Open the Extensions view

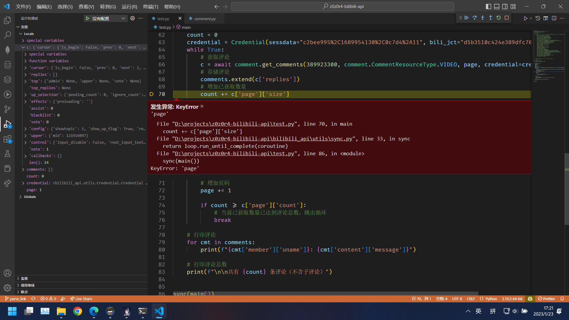7,139
